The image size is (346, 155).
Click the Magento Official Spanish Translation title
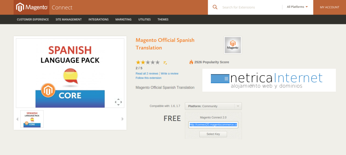165,44
